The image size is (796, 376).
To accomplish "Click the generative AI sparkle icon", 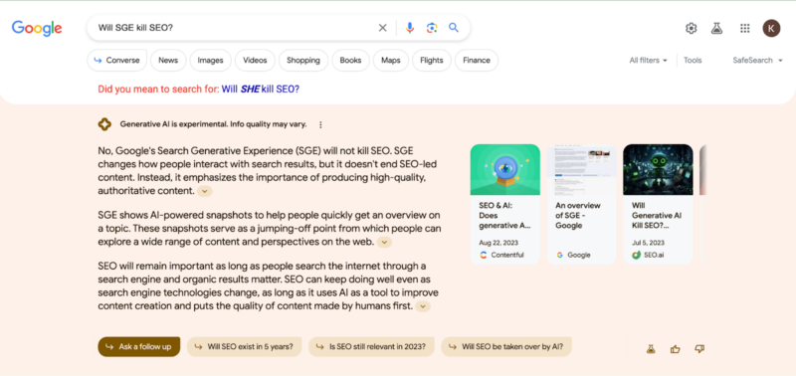I will (104, 124).
